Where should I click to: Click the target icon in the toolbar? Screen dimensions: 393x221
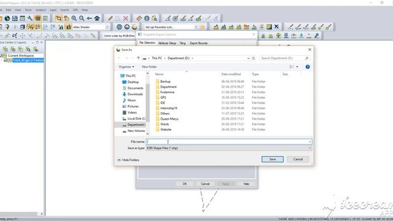[x=176, y=18]
